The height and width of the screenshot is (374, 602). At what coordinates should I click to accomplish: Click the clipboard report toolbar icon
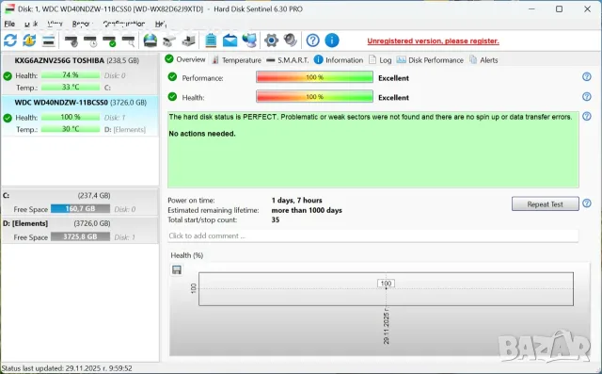pyautogui.click(x=211, y=41)
